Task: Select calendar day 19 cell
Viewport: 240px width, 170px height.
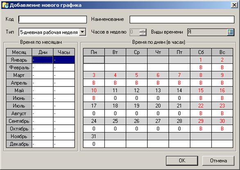Action: pyautogui.click(x=137, y=106)
